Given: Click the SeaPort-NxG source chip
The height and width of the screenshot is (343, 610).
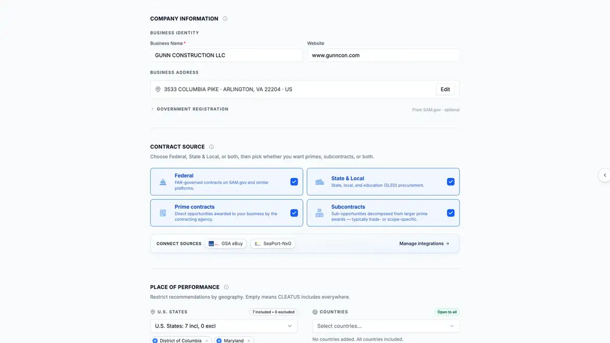Looking at the screenshot, I should point(272,244).
